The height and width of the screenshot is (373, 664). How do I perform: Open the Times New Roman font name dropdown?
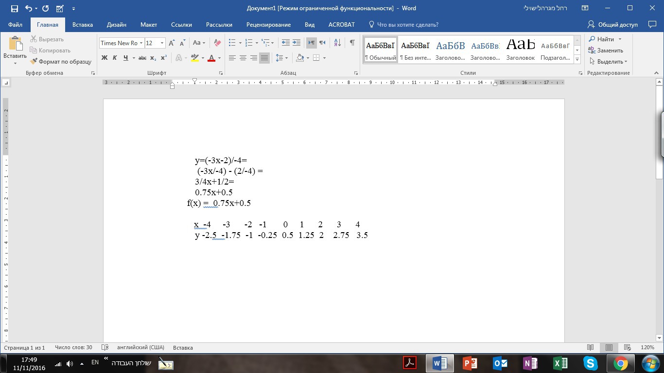coord(141,43)
